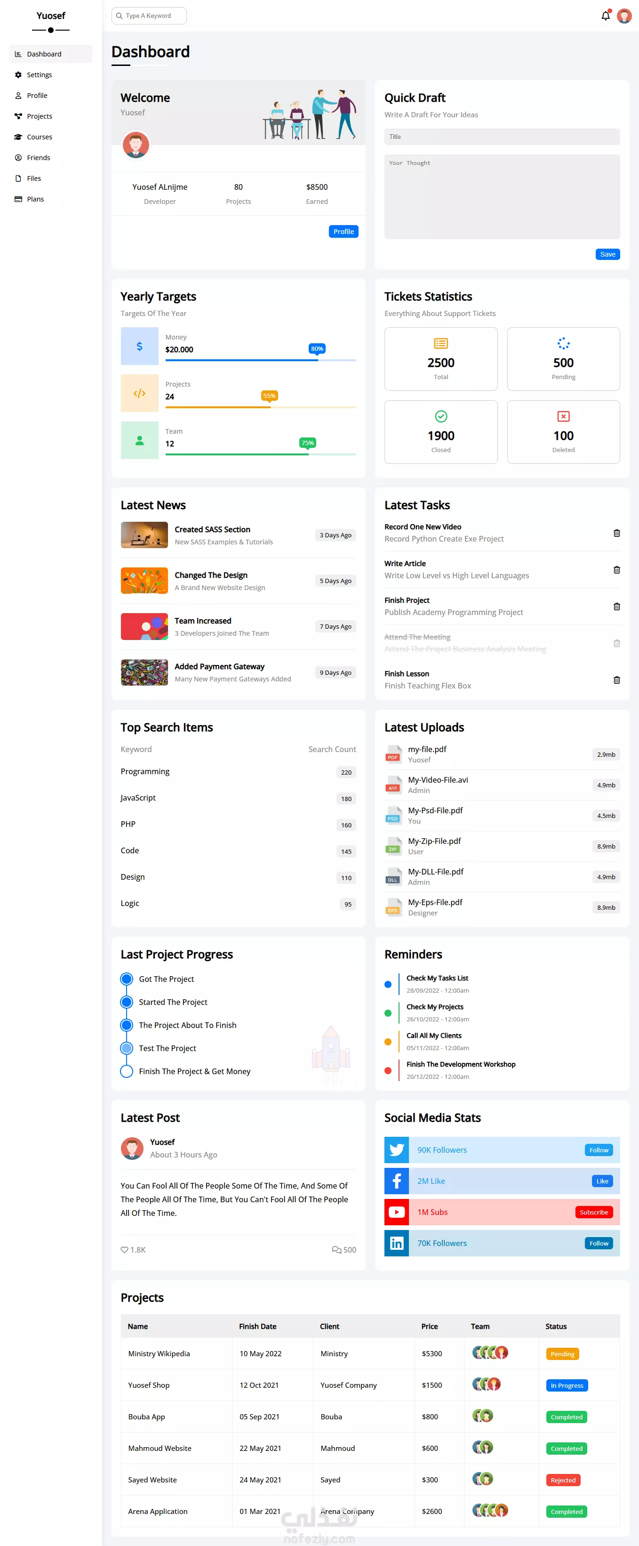Focus the Type A Keyword search field

point(149,16)
